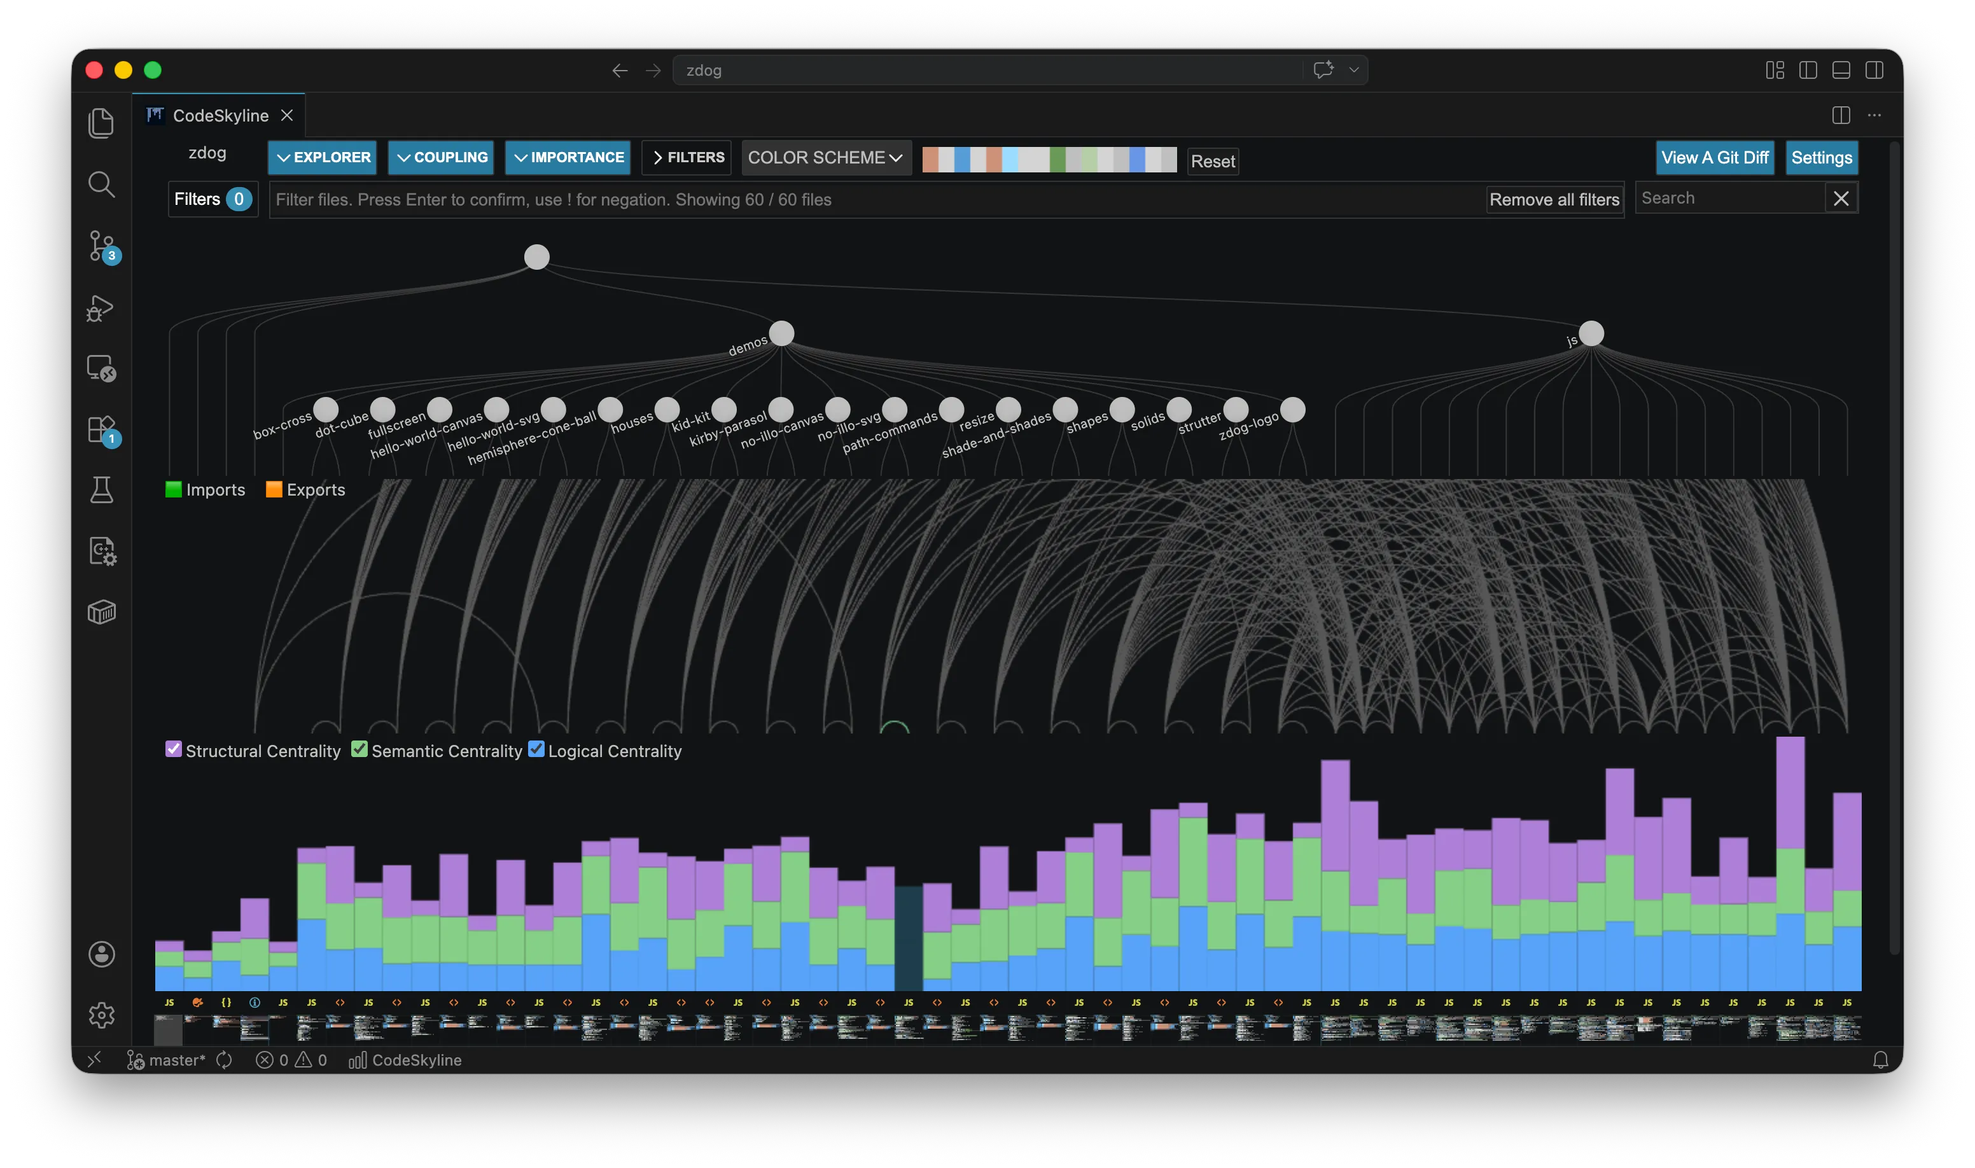
Task: Click the root tree node circle
Action: coord(537,256)
